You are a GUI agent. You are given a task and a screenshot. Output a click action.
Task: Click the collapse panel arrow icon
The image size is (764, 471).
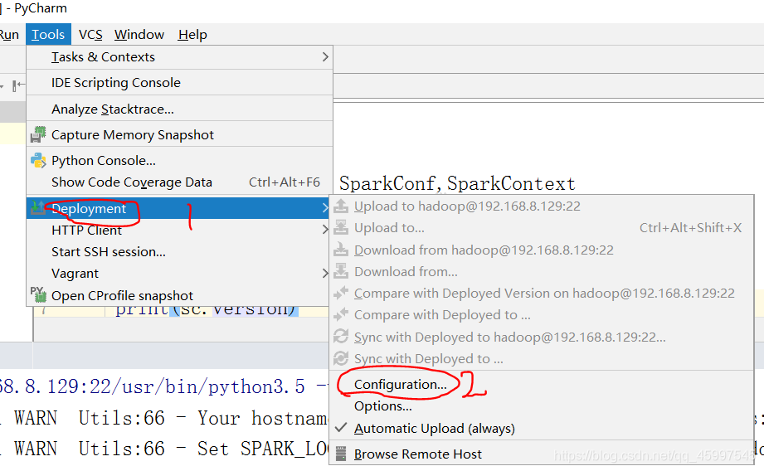(18, 85)
